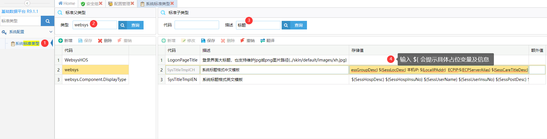Click the 基础数据平台 R9.1.1 title
Image resolution: width=547 pixels, height=139 pixels.
point(20,11)
